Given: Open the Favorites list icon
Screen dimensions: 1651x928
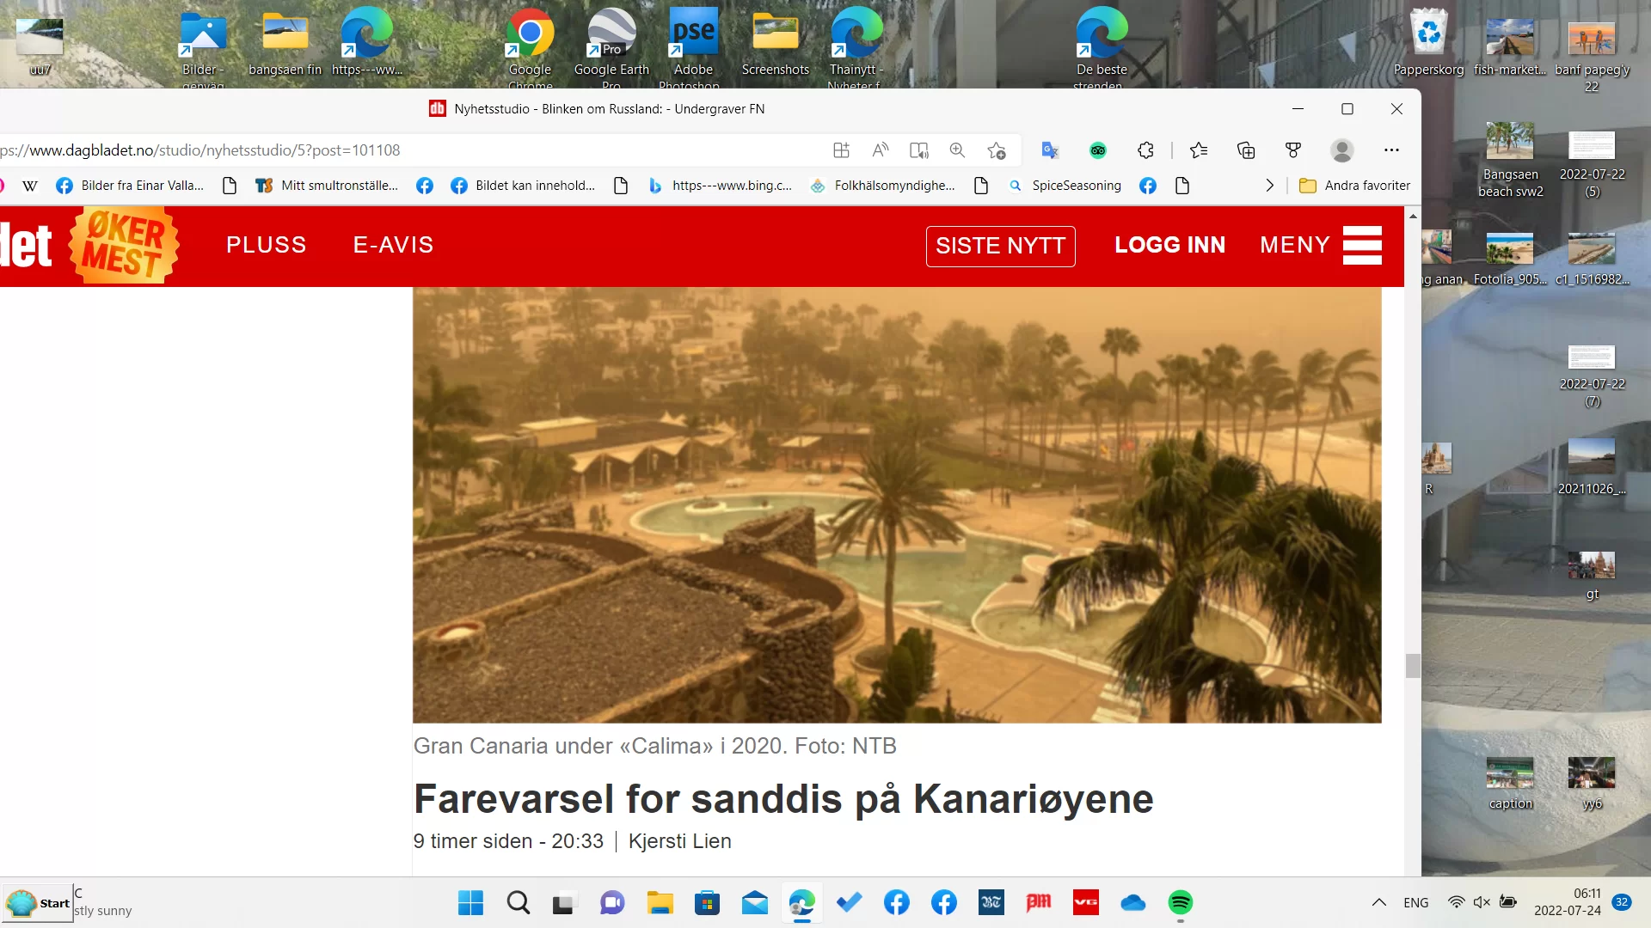Looking at the screenshot, I should [1199, 150].
